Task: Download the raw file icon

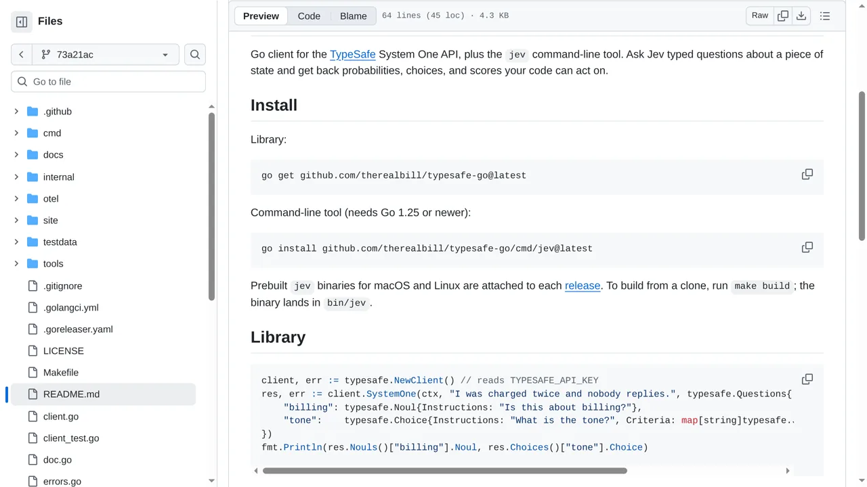Action: point(801,16)
